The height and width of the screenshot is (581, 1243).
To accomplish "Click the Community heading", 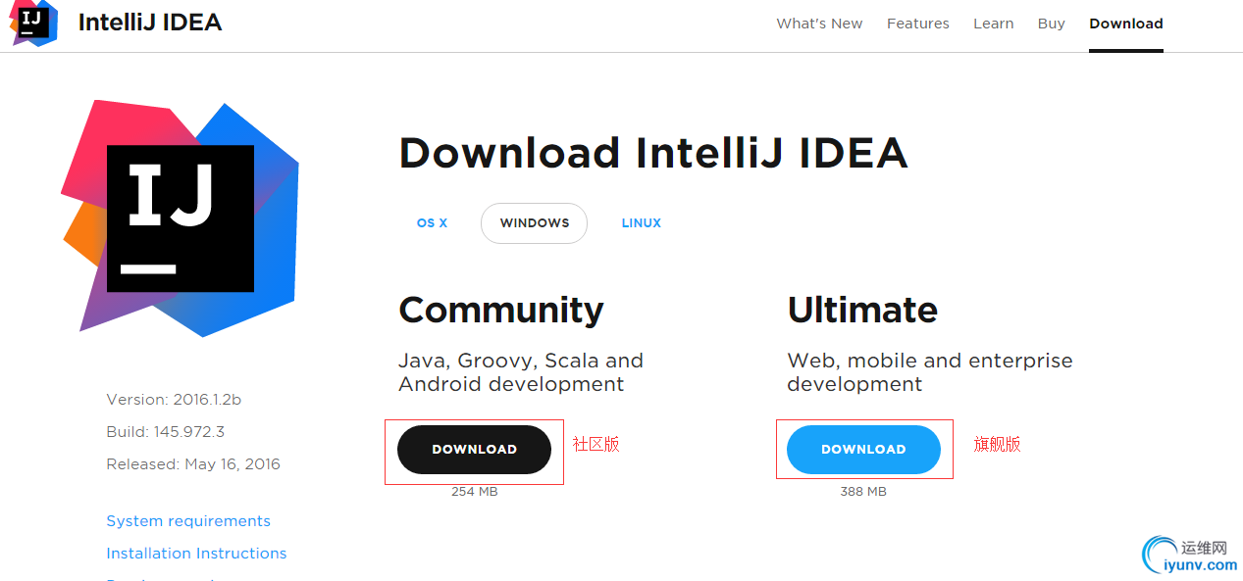I will point(501,310).
